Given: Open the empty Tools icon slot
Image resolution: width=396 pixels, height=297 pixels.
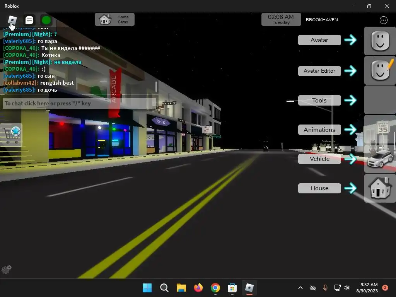Looking at the screenshot, I should pyautogui.click(x=380, y=100).
